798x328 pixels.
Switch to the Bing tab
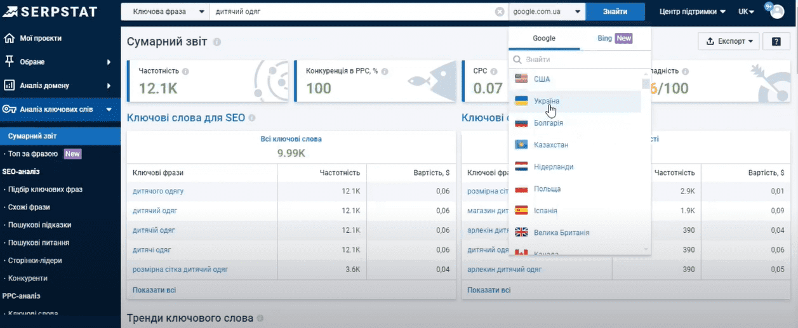[615, 39]
